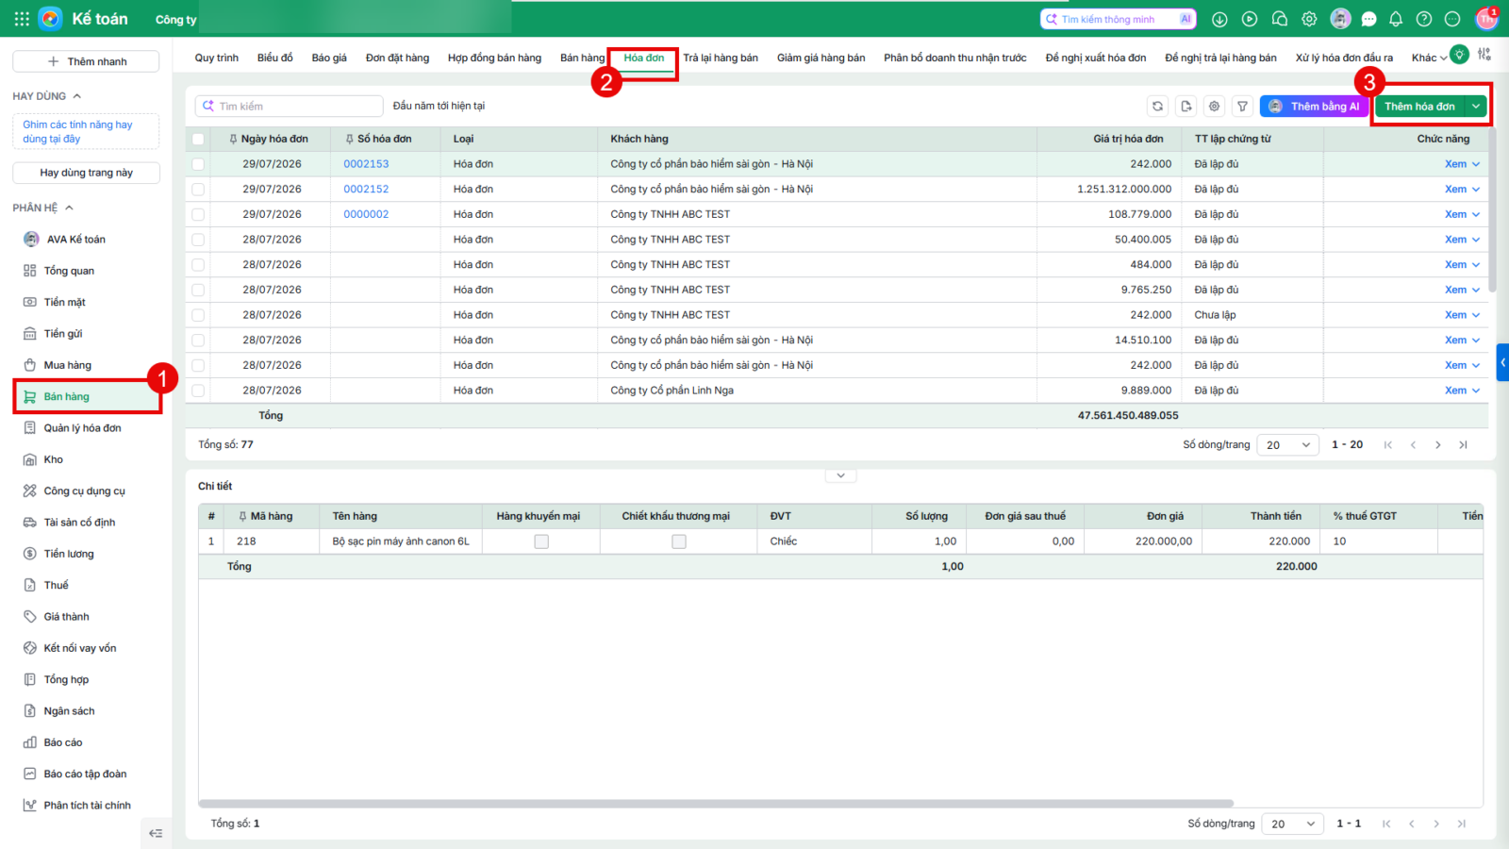This screenshot has width=1509, height=849.
Task: Click the Thêm bằng AI button
Action: 1314,107
